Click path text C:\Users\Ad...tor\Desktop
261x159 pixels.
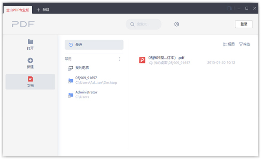coord(96,83)
